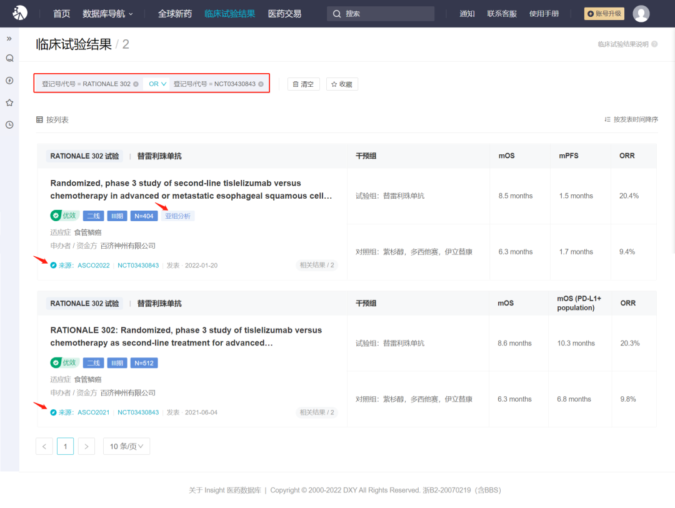Click the 账号升级 upgrade button

point(604,14)
